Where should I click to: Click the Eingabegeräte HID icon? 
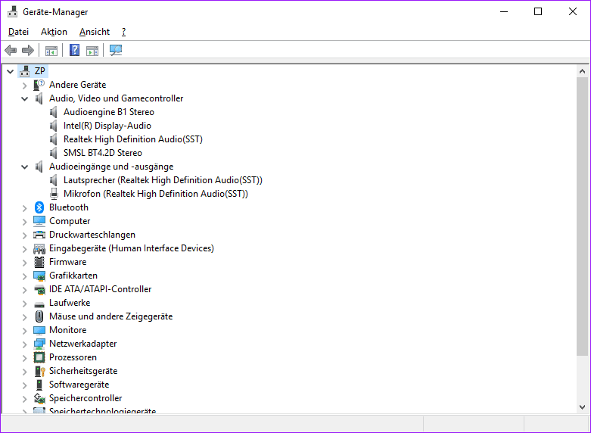(x=39, y=248)
